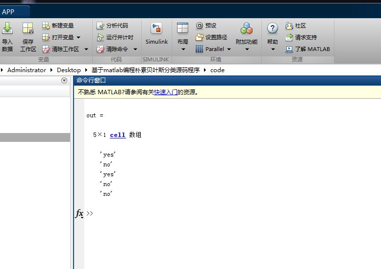381x269 pixels.
Task: Click the last 'no' output value
Action: [106, 194]
